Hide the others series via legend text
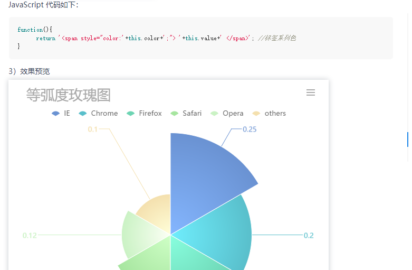The width and height of the screenshot is (412, 270). (275, 113)
